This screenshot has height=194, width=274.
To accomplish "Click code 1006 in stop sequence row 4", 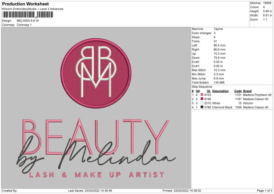I will 238,108.
